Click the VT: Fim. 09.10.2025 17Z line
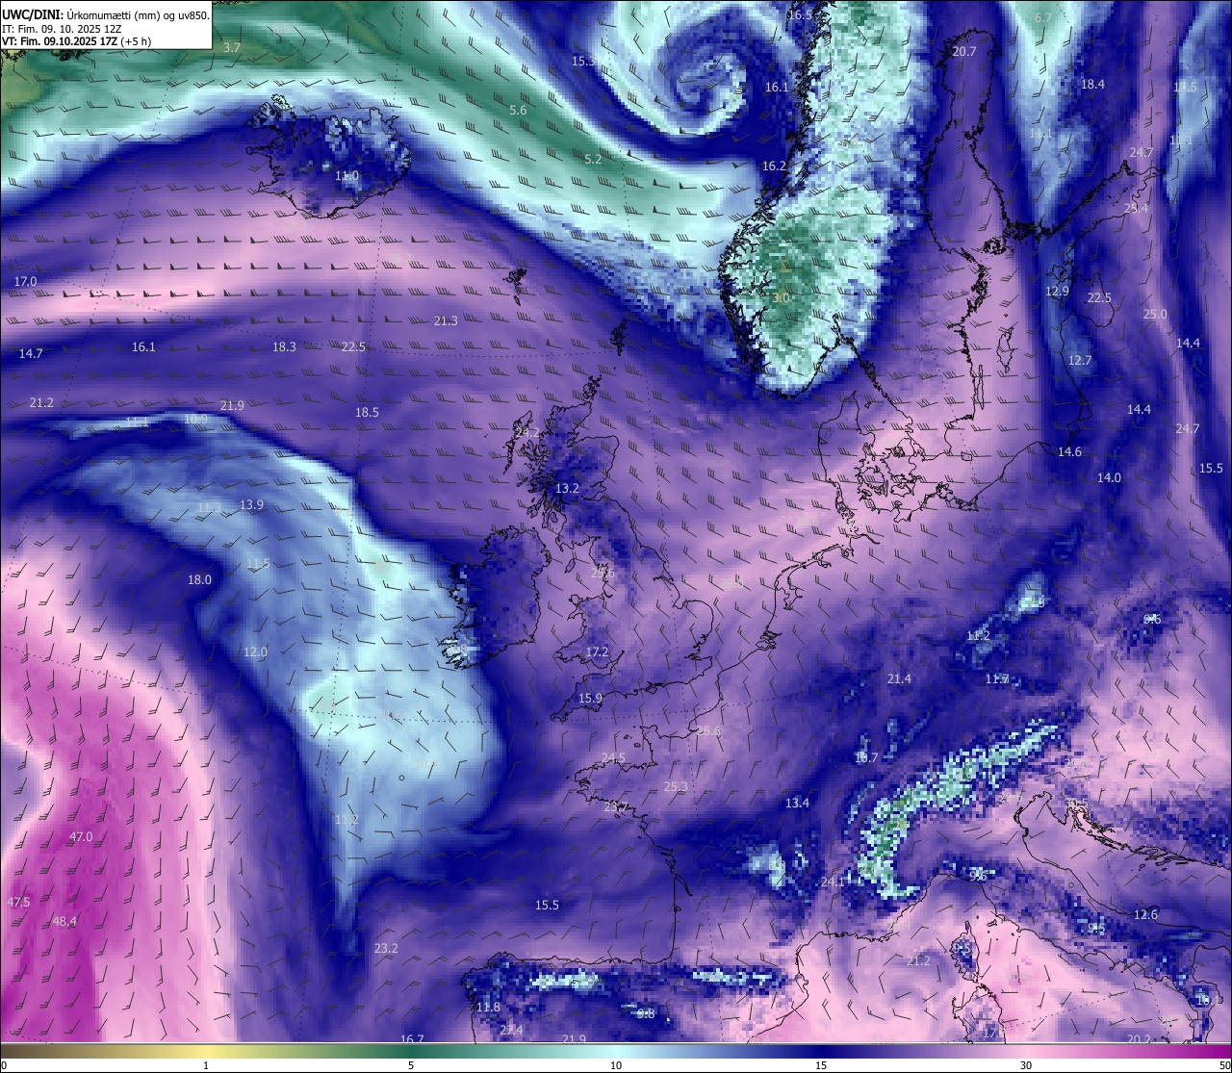Image resolution: width=1232 pixels, height=1073 pixels. pyautogui.click(x=77, y=41)
